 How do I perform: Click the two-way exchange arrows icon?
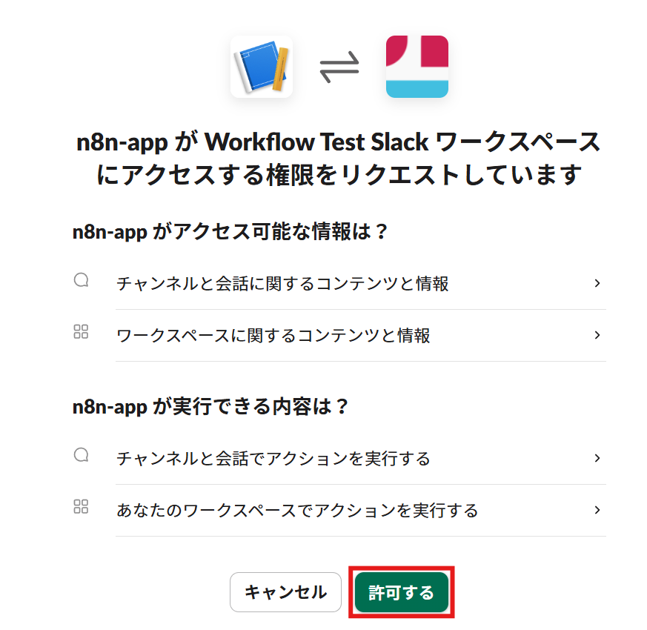[x=339, y=67]
